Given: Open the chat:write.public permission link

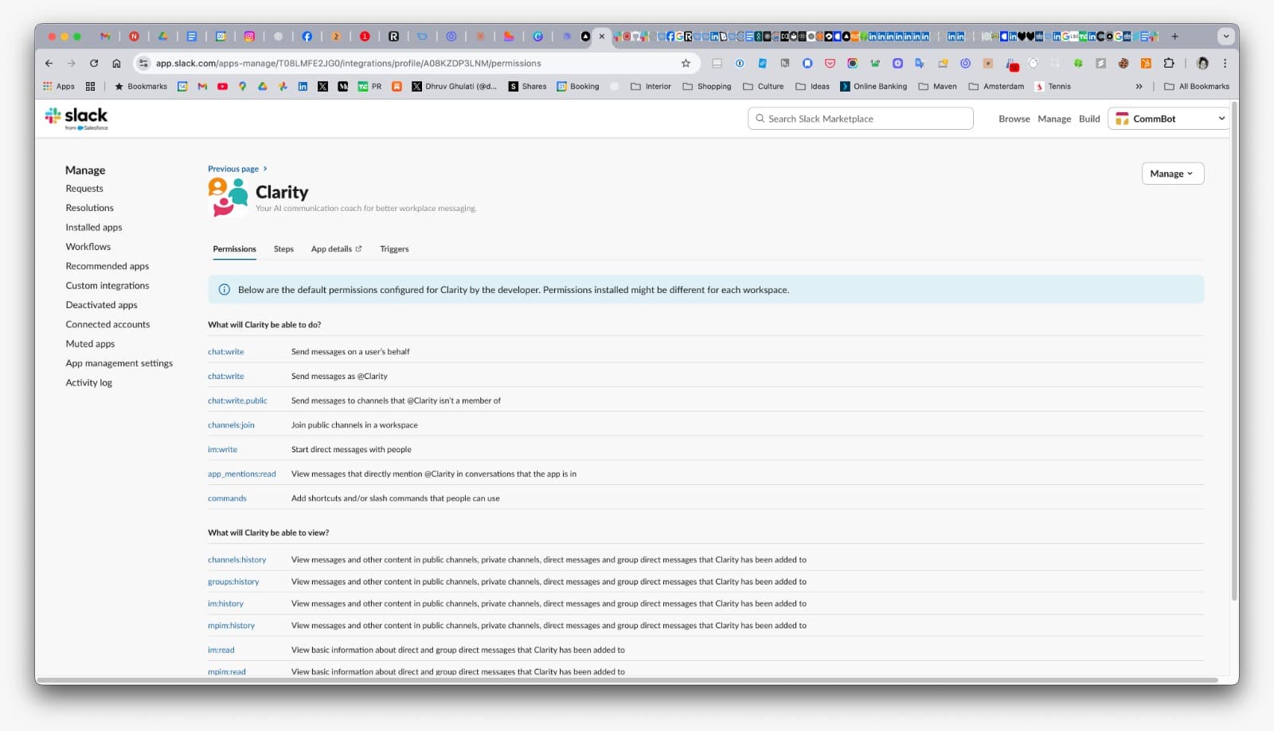Looking at the screenshot, I should tap(237, 400).
